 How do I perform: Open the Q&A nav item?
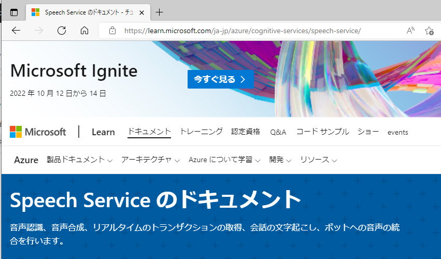tap(278, 132)
